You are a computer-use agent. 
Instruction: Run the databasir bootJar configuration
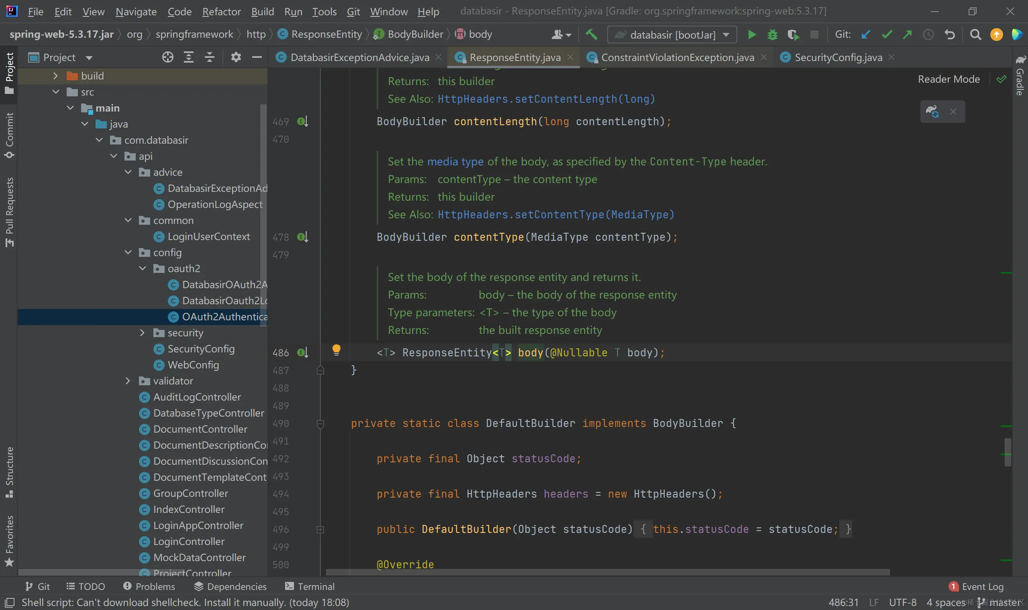(752, 35)
